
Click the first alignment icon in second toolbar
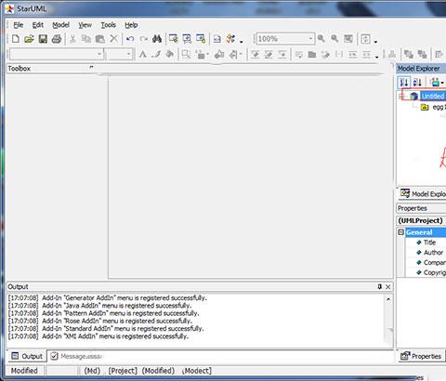pos(255,55)
